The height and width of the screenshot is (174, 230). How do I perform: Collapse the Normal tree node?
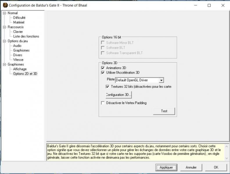coord(5,13)
